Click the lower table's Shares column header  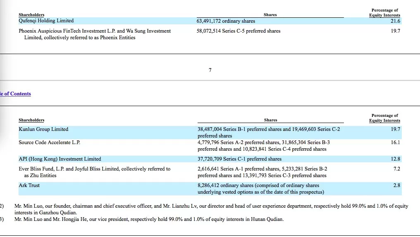coord(270,120)
